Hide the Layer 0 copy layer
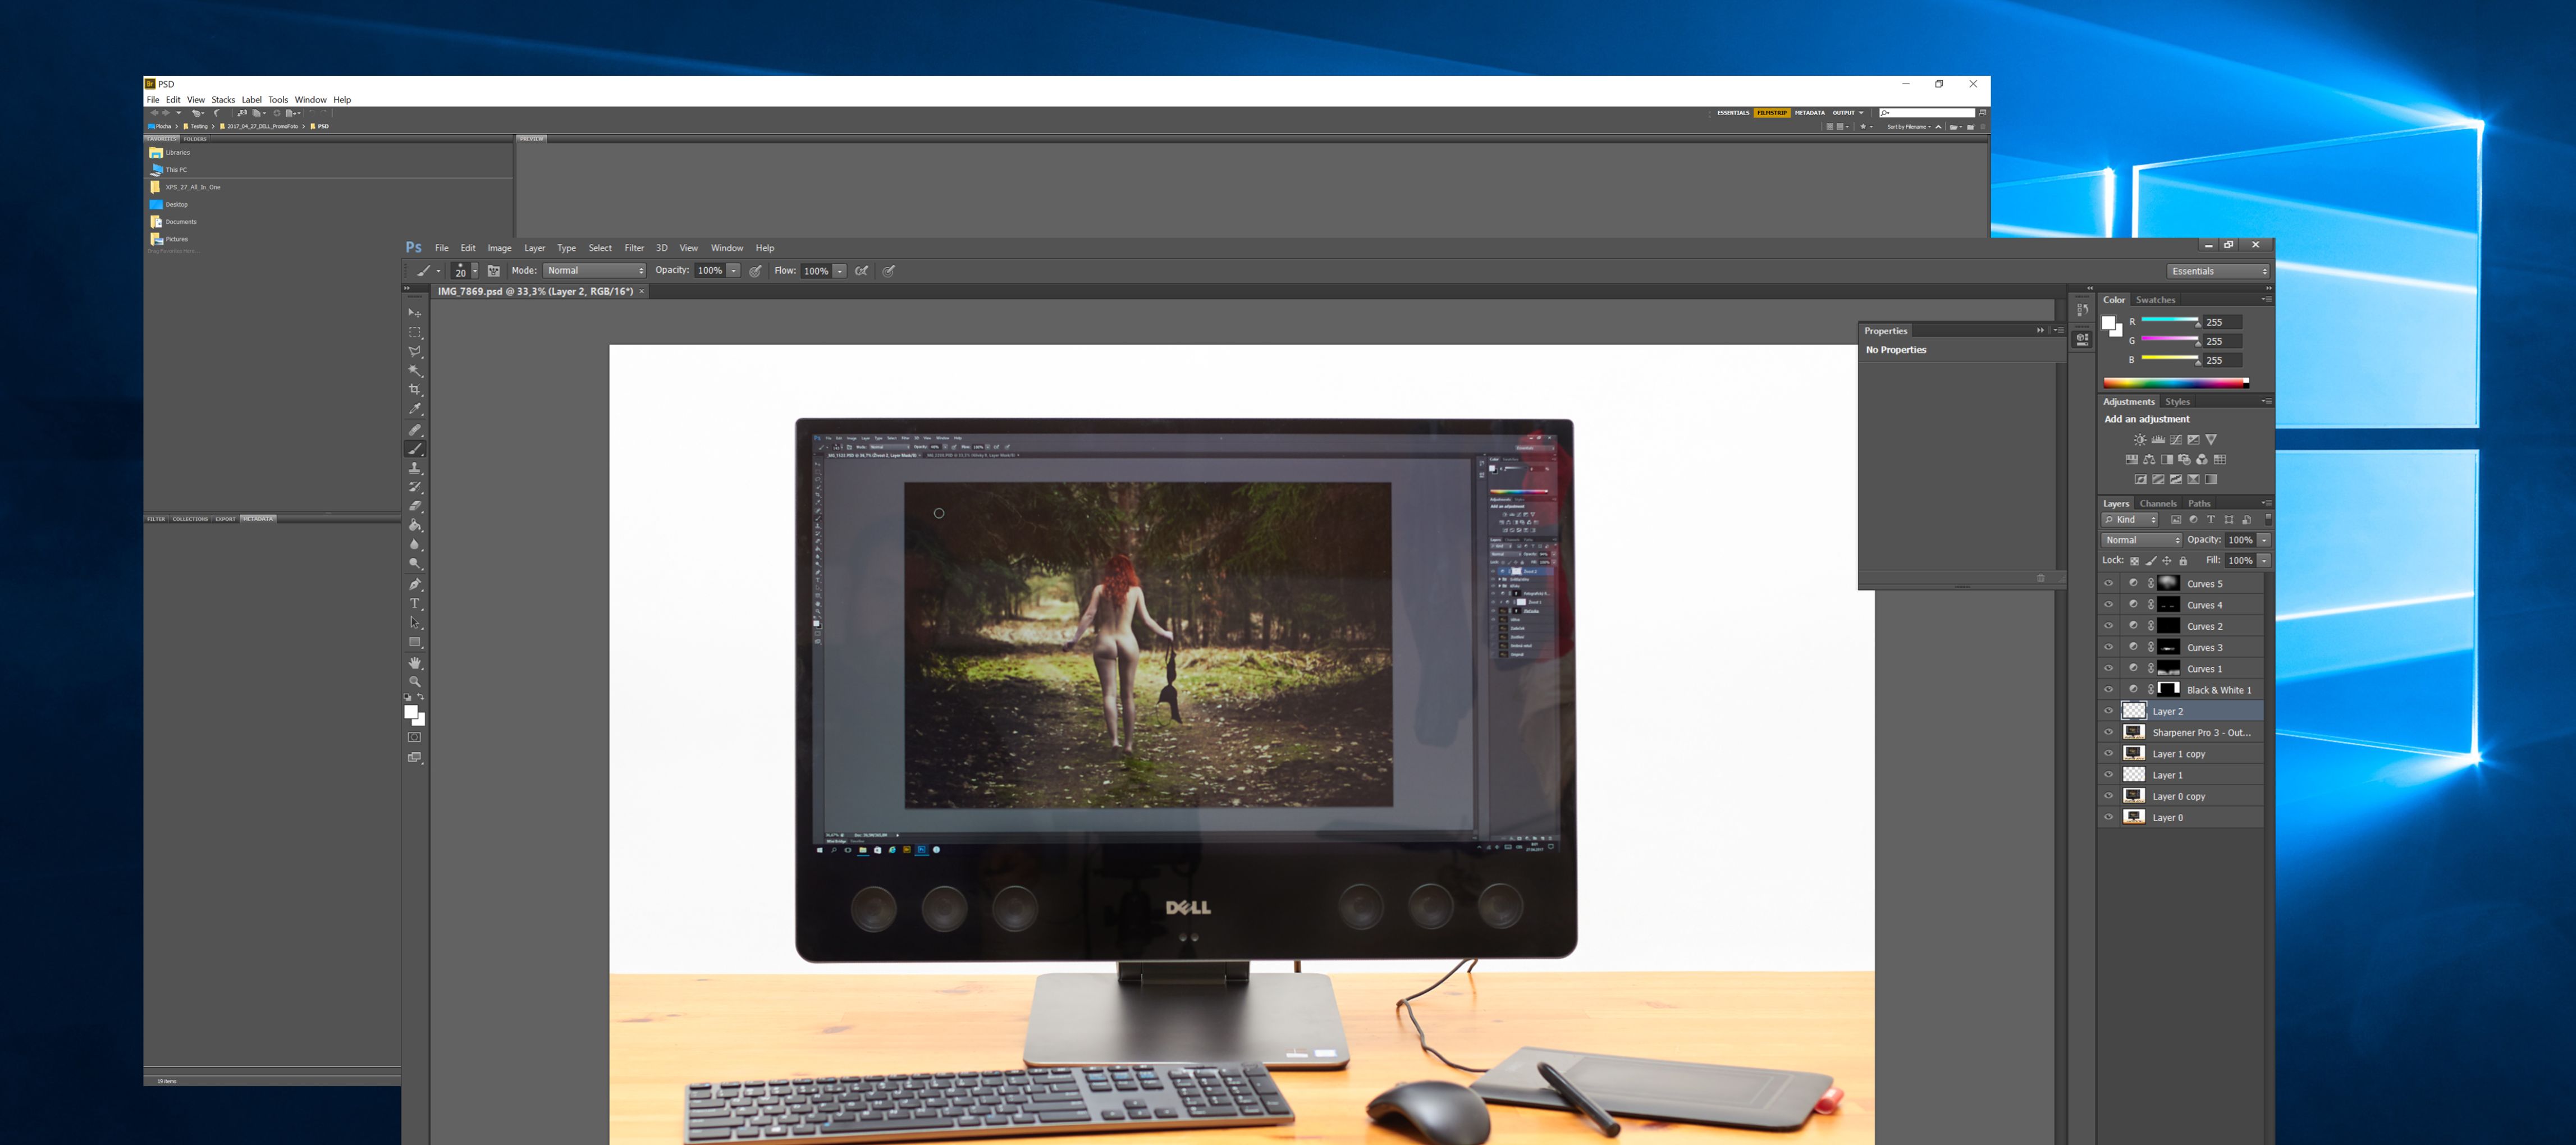 (2109, 796)
